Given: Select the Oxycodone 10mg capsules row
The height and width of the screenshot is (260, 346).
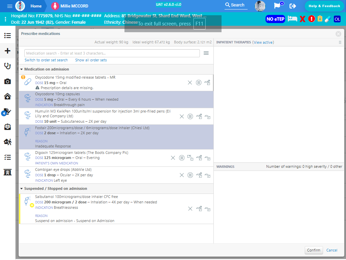Looking at the screenshot, I should coord(116,99).
